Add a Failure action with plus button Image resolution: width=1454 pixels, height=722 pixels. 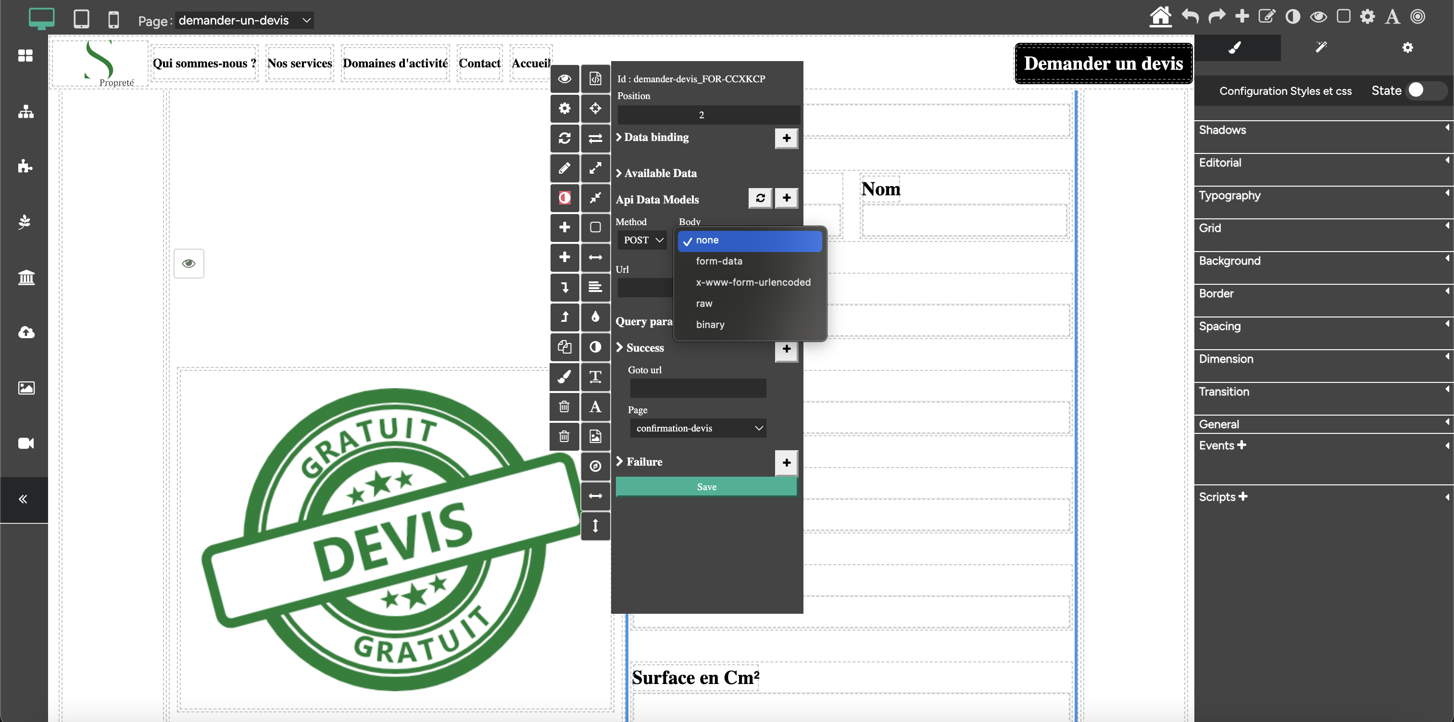pos(786,463)
